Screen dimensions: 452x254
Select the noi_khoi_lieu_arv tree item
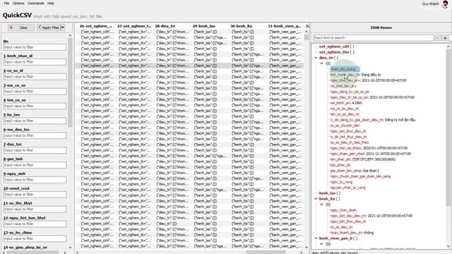[343, 86]
